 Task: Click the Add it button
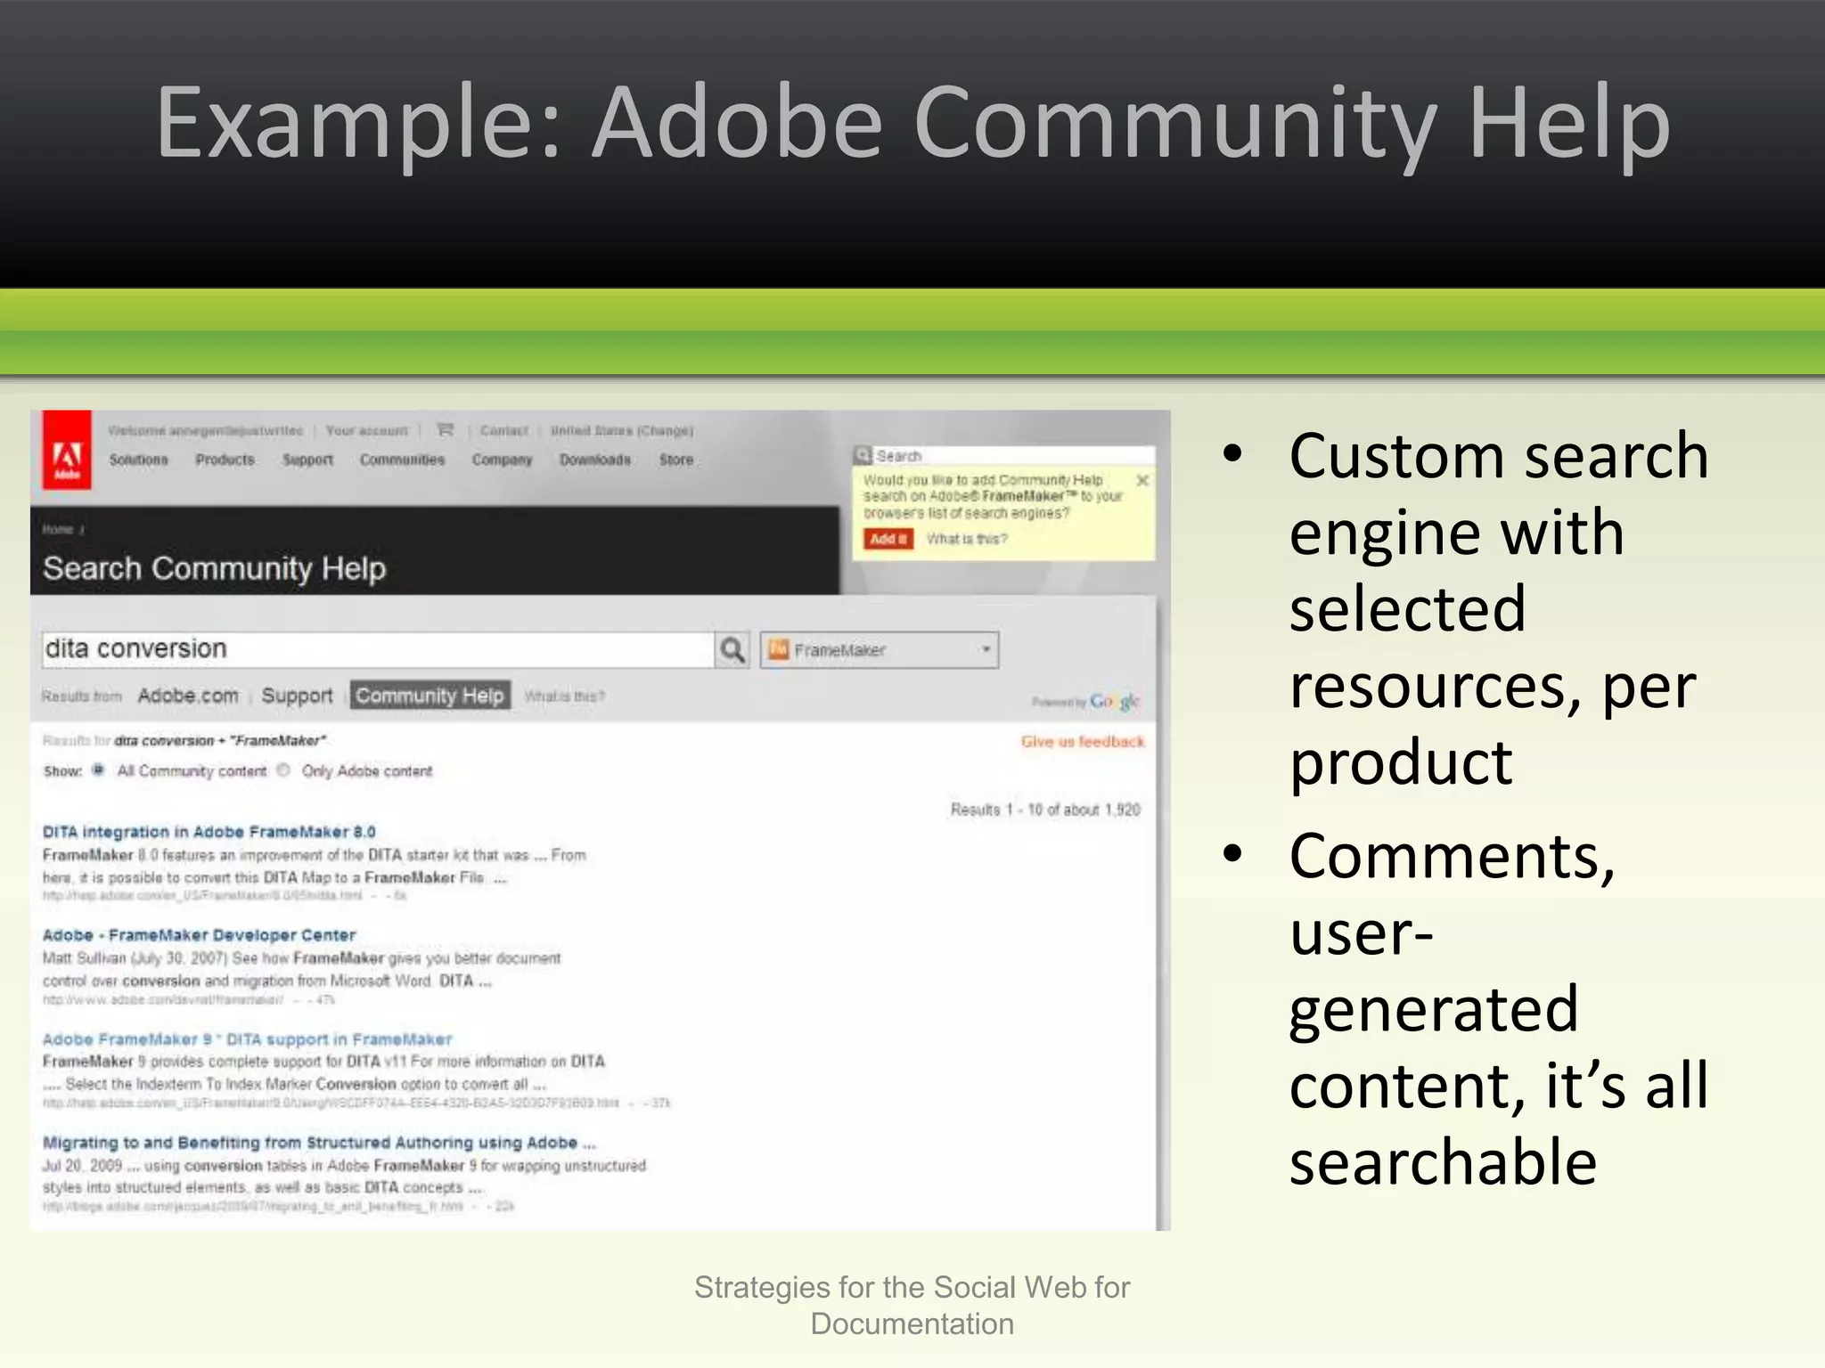tap(888, 539)
